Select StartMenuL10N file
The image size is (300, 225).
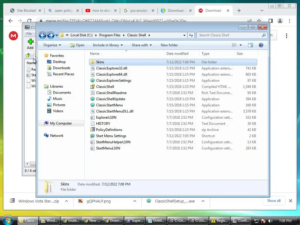(173, 148)
